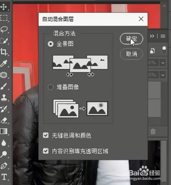The width and height of the screenshot is (171, 185).
Task: Click the fill value field showing 0%
Action: (x=153, y=75)
